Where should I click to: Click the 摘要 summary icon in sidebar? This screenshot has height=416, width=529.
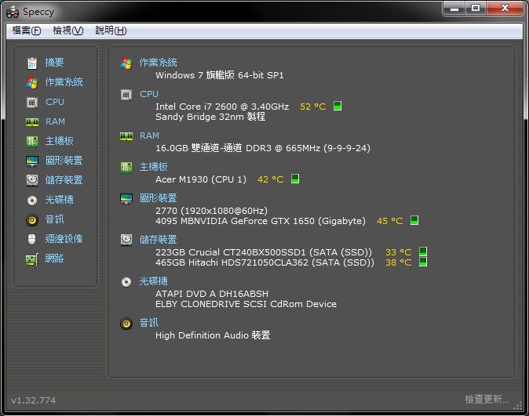coord(32,63)
